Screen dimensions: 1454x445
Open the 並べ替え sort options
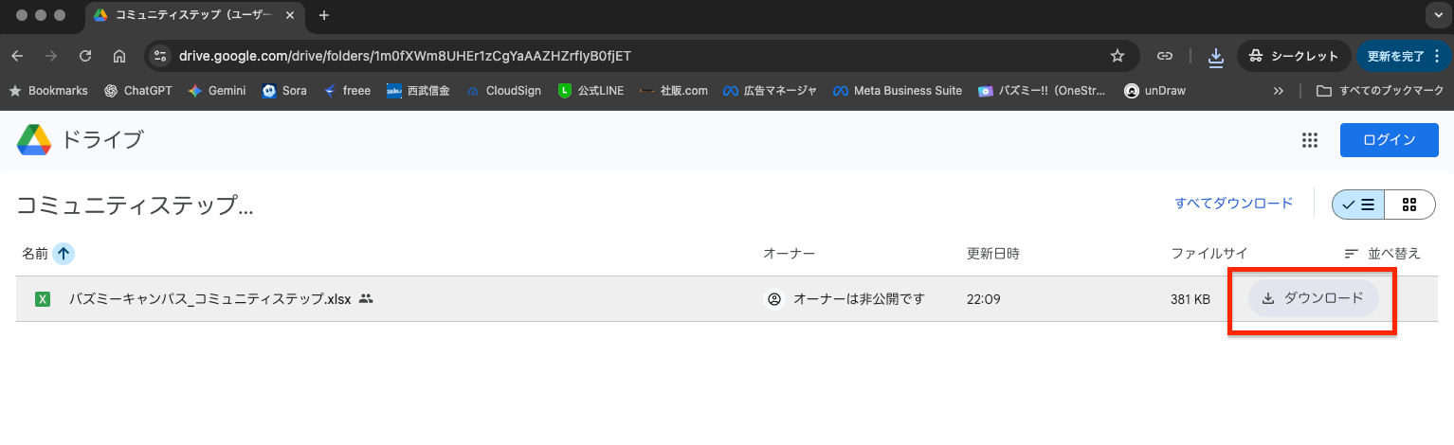coord(1383,254)
